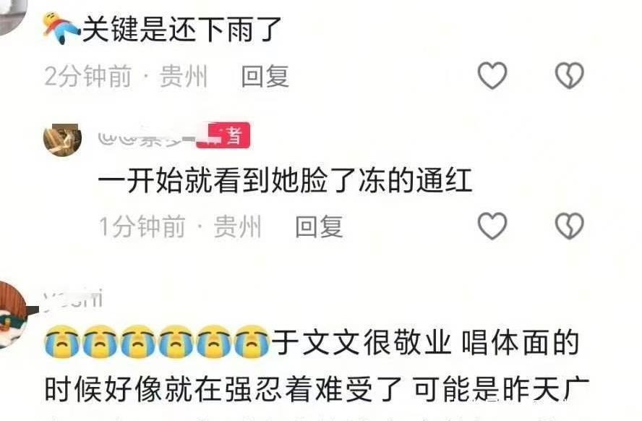642x421 pixels.
Task: Open avatar of the 于文文很敬业 commenter
Action: pos(13,315)
